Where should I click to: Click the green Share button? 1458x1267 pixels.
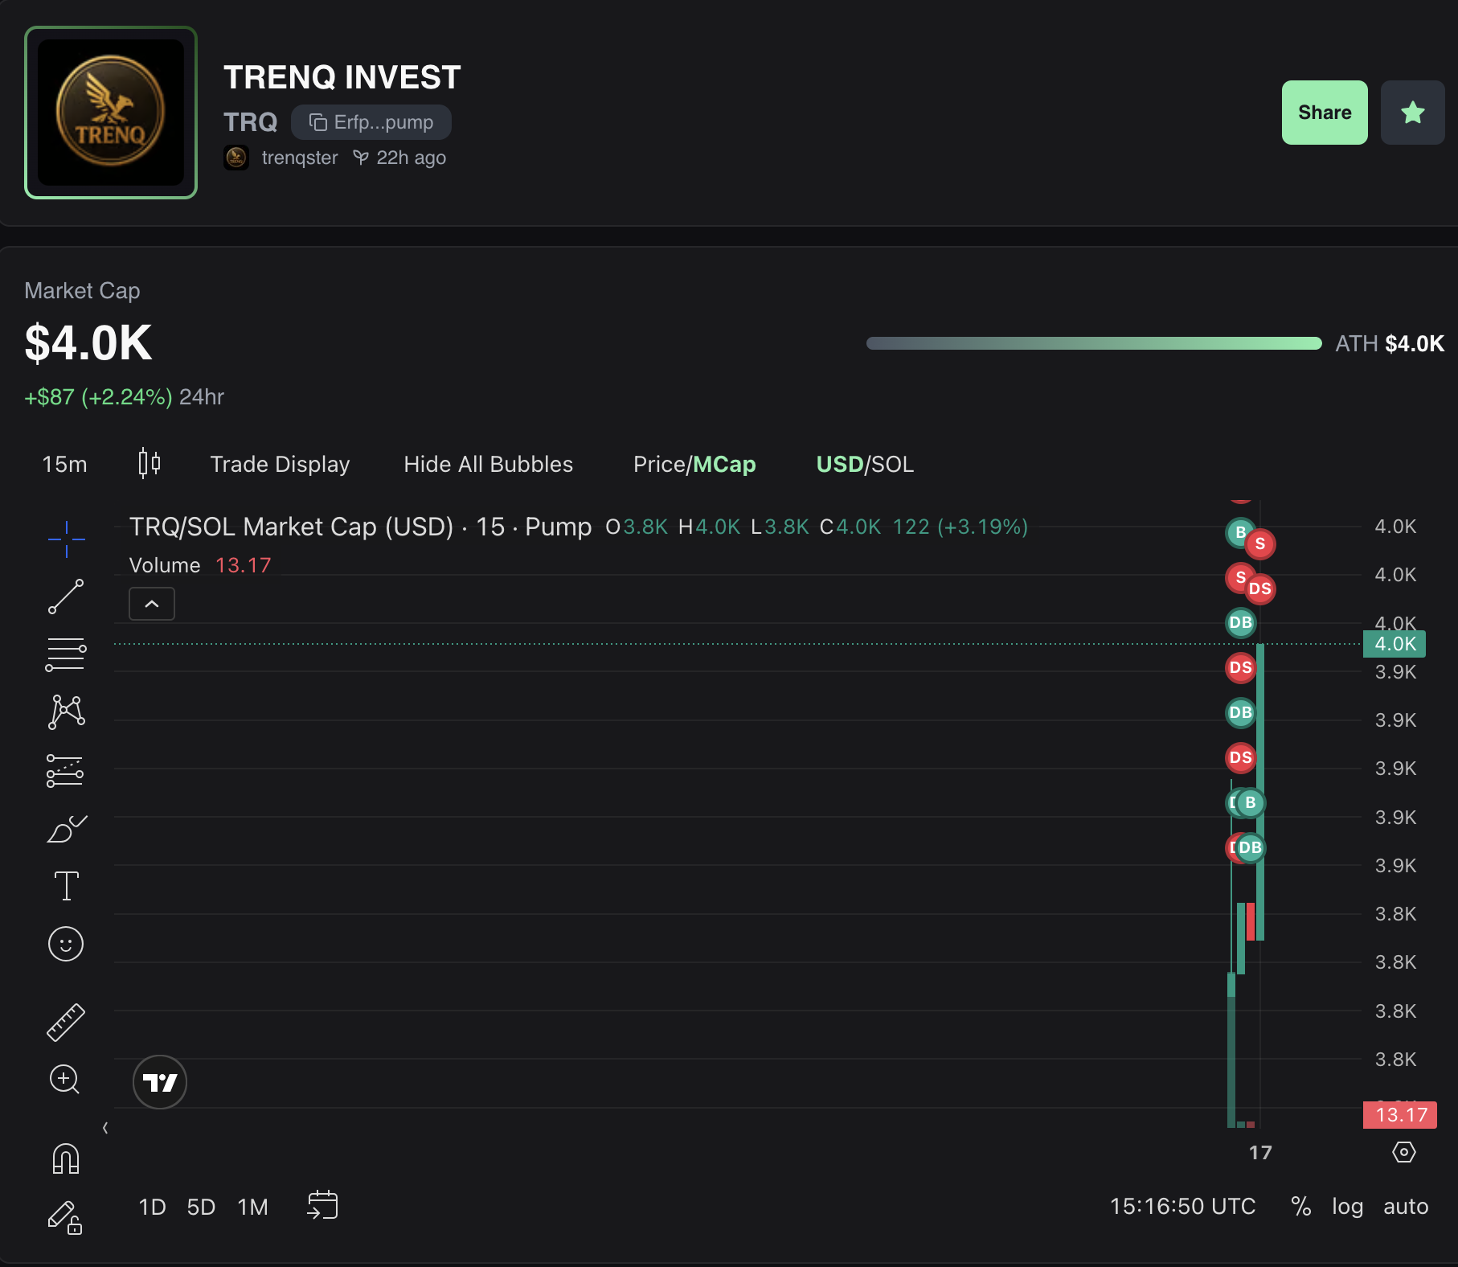1324,113
